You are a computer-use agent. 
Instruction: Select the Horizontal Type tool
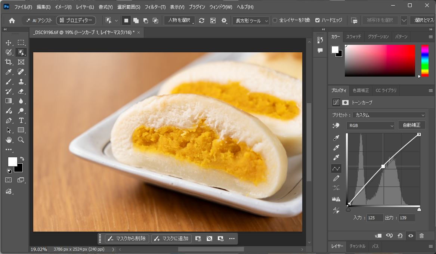click(21, 120)
